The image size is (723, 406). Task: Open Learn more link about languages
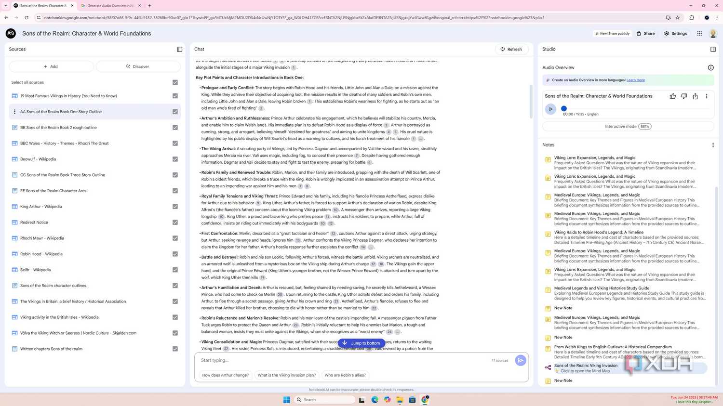[636, 80]
